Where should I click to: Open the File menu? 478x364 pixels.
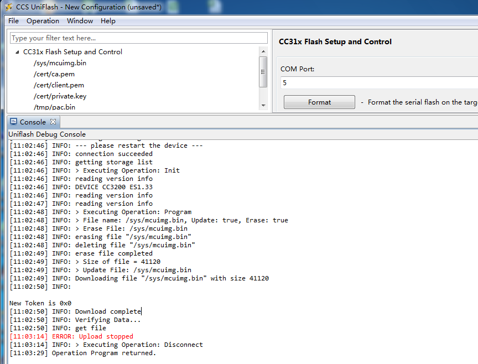point(13,20)
